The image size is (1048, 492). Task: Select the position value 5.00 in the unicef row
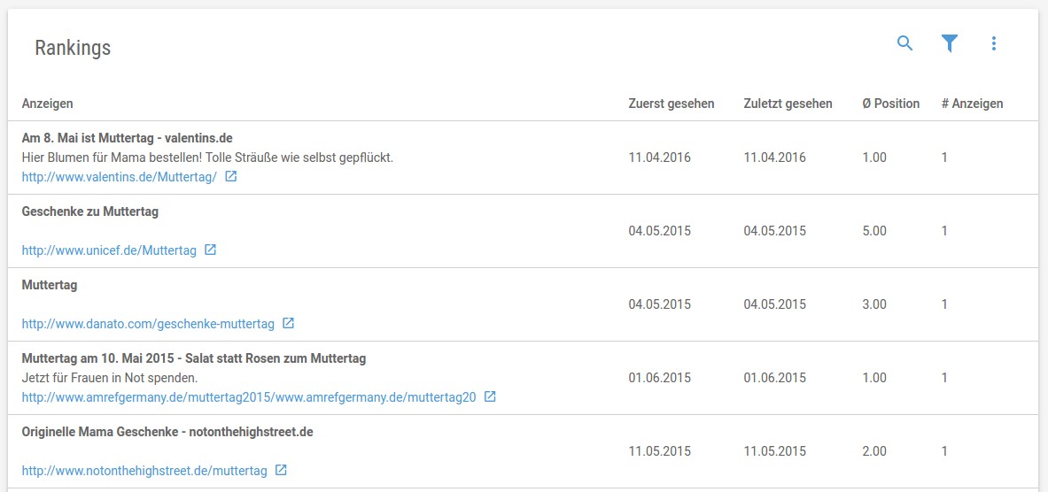874,231
